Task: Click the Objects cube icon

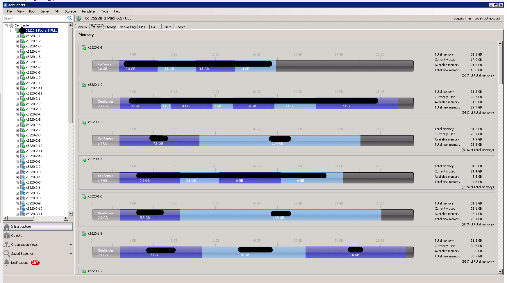Action: (x=7, y=236)
